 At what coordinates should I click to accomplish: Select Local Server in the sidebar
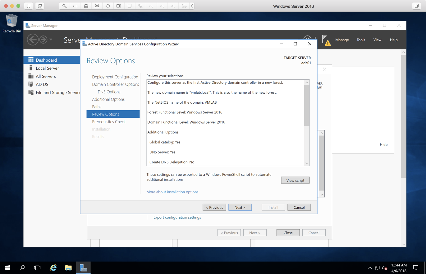pos(47,68)
